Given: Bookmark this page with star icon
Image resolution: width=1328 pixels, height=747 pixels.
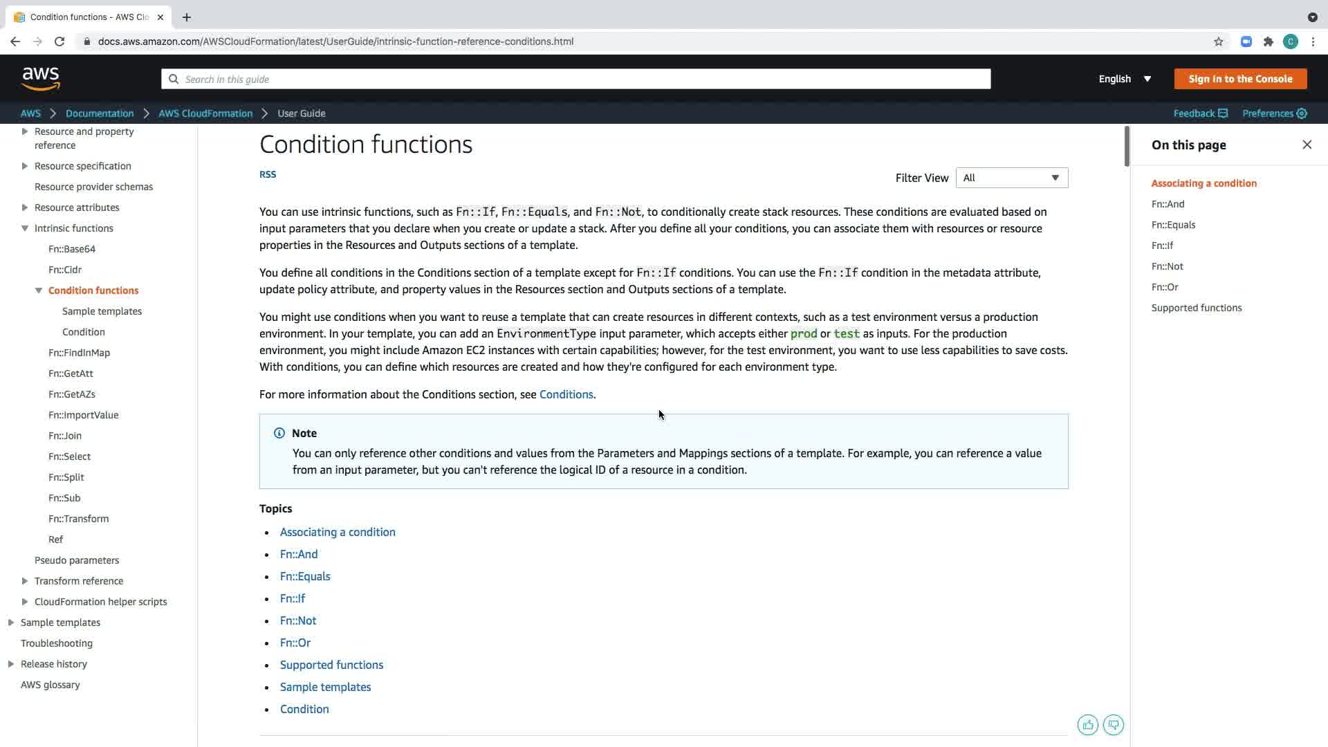Looking at the screenshot, I should coord(1218,41).
